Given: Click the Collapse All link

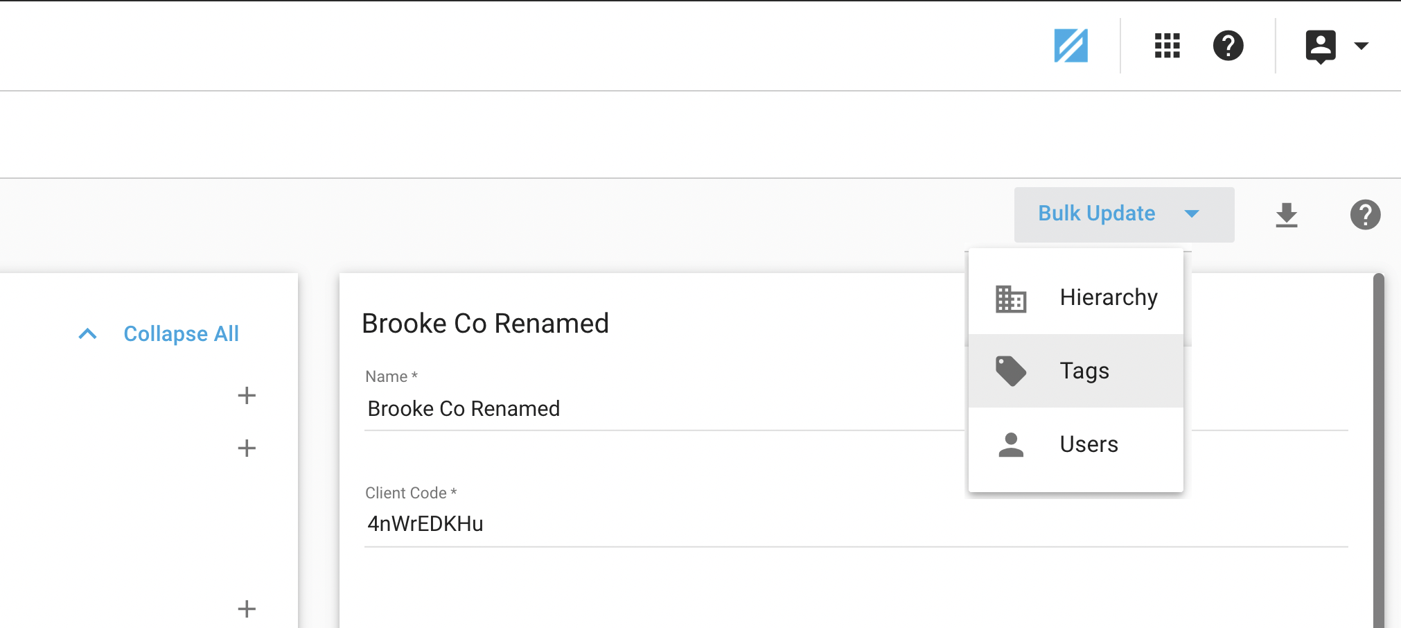Looking at the screenshot, I should tap(181, 333).
